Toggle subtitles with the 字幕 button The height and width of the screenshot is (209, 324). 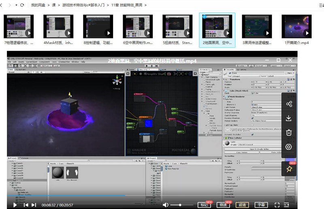(x=262, y=205)
